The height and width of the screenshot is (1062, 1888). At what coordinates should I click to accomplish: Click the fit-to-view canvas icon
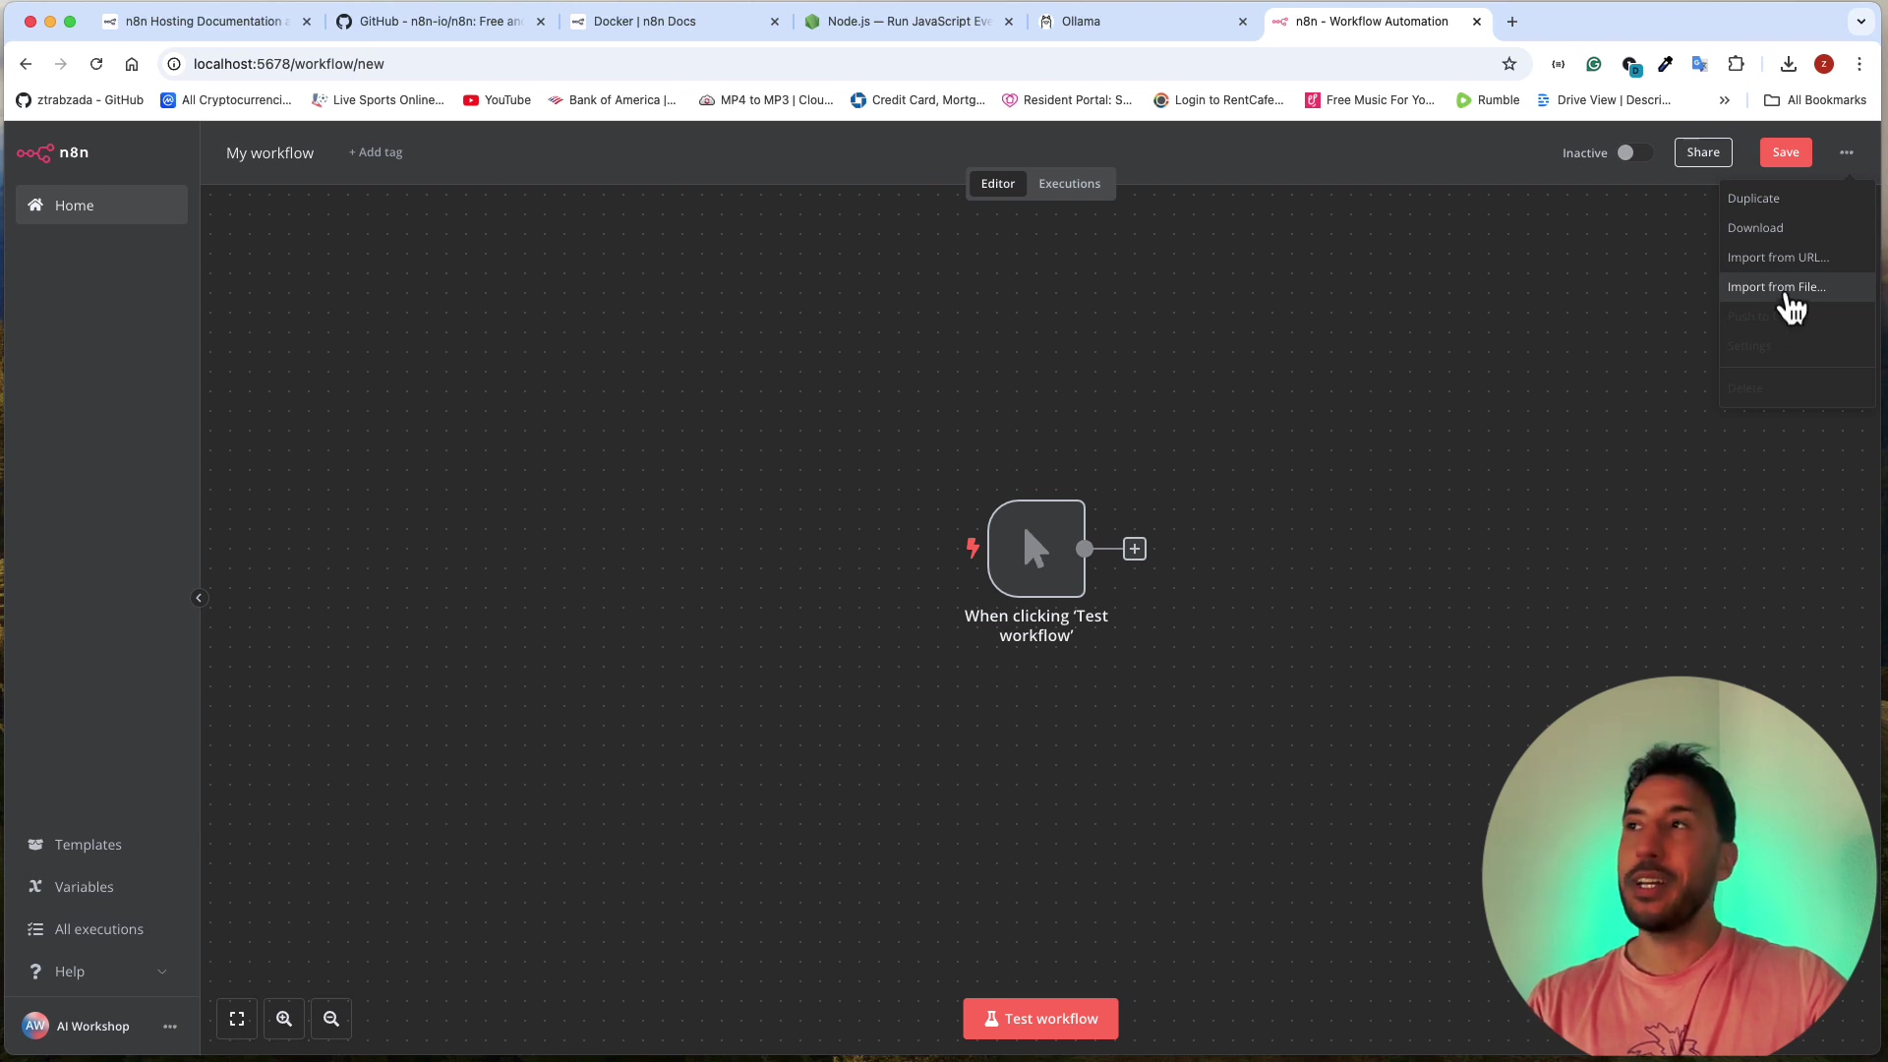click(237, 1019)
